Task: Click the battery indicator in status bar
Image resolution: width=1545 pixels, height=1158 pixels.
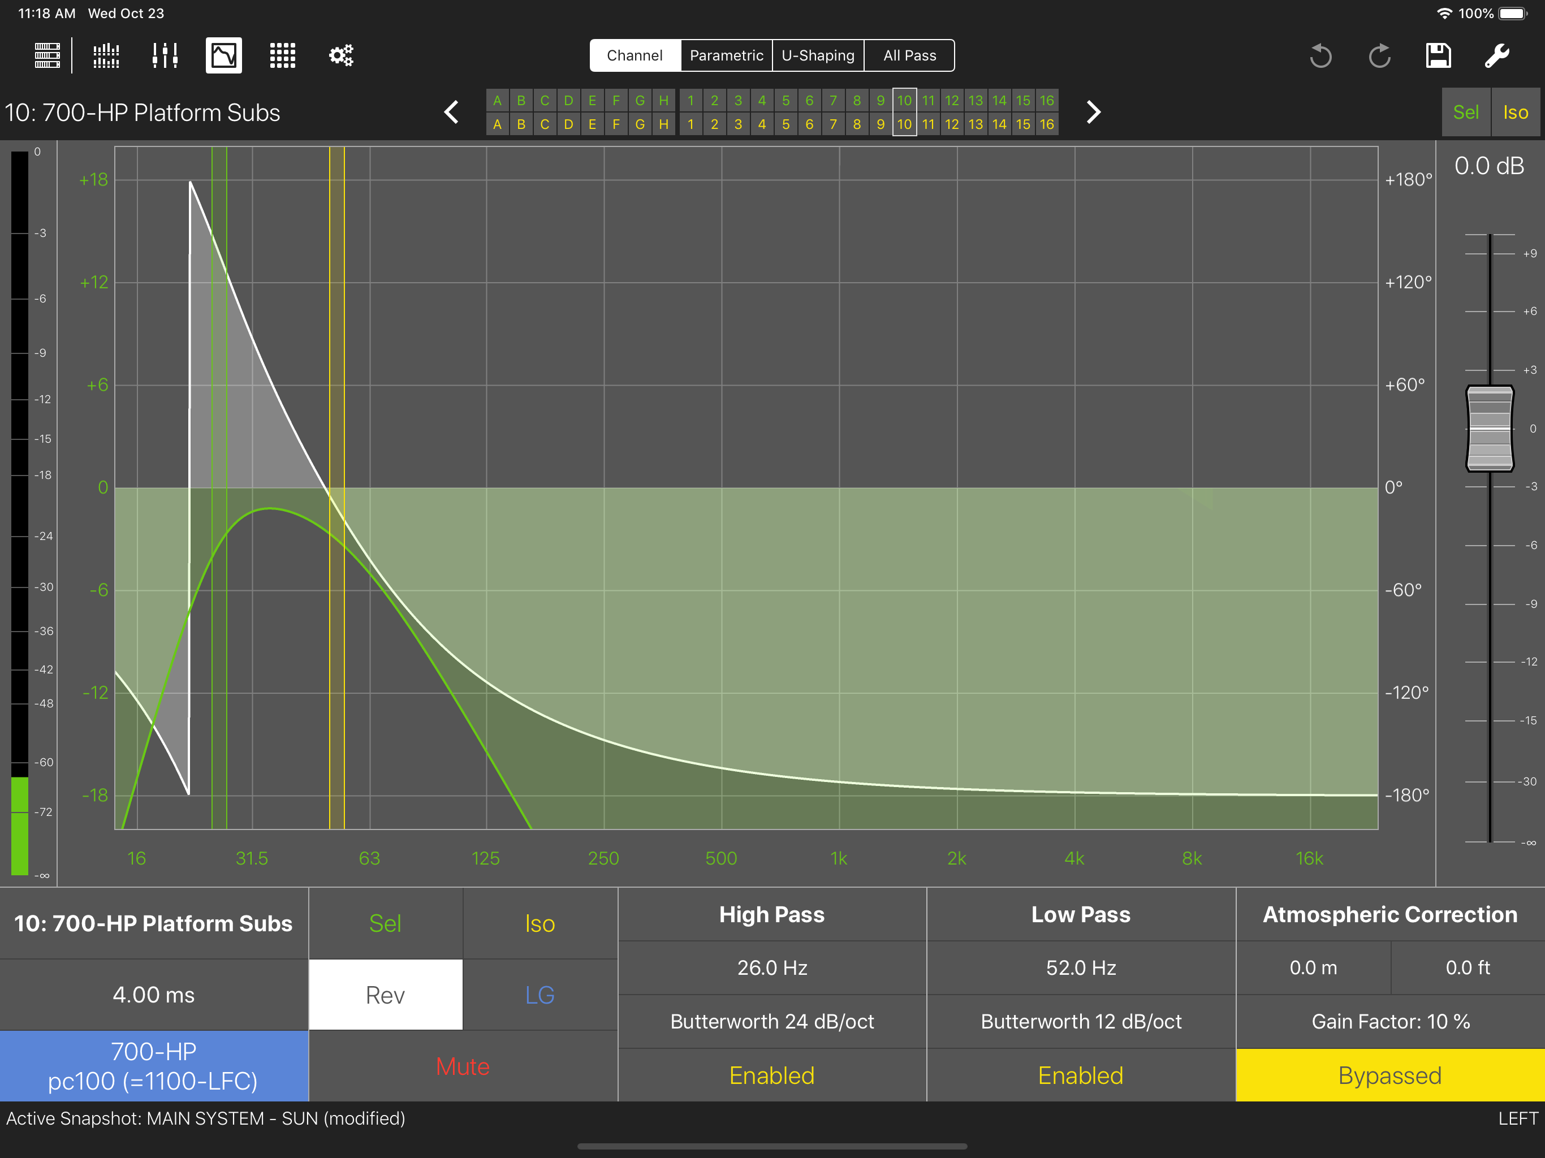Action: pyautogui.click(x=1513, y=13)
